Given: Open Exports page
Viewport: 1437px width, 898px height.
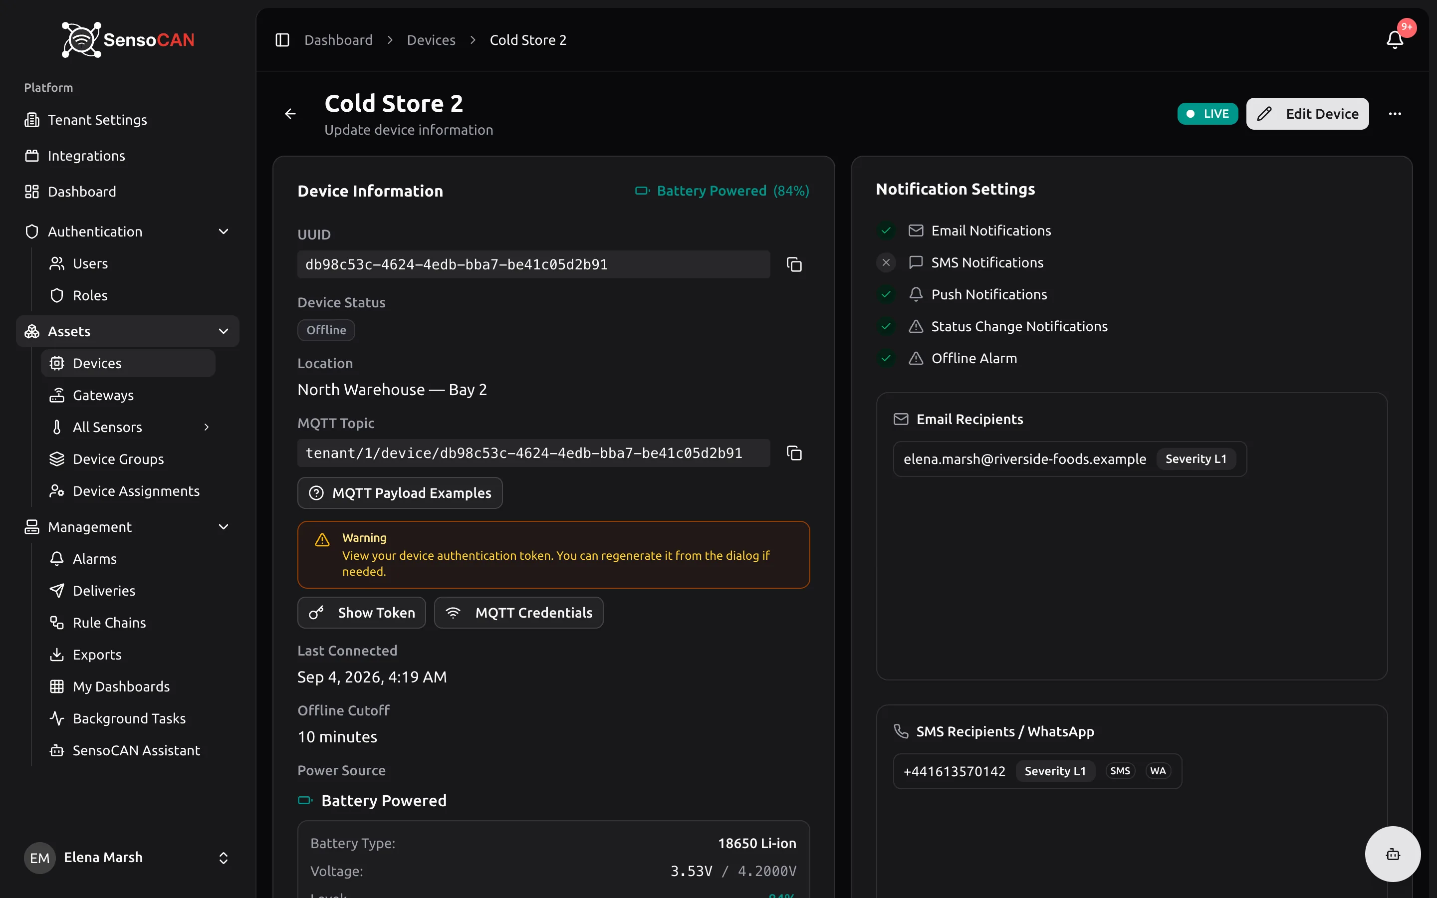Looking at the screenshot, I should click(128, 655).
